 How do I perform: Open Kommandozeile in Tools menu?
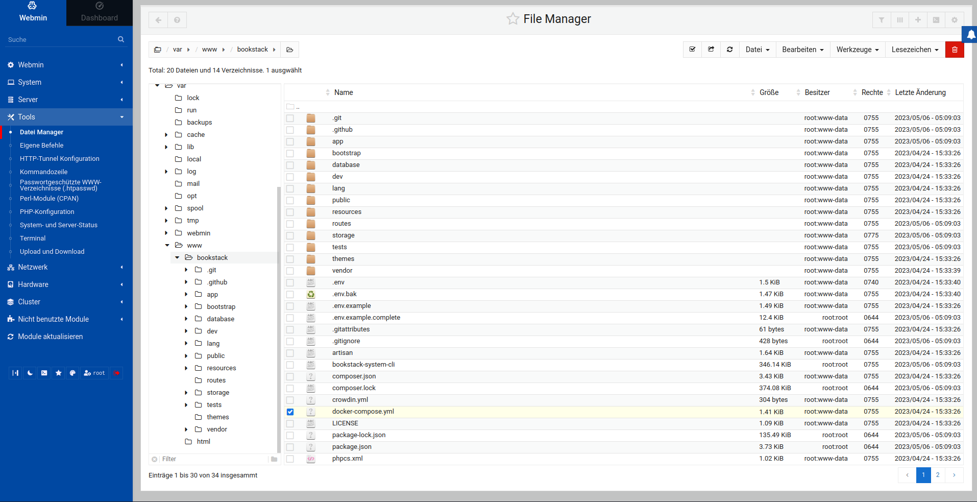(43, 172)
